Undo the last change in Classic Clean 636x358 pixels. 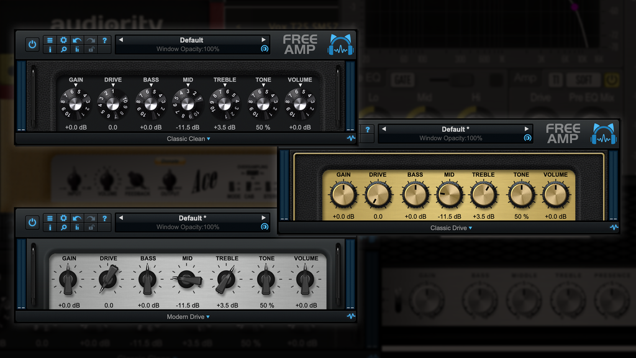pos(77,40)
